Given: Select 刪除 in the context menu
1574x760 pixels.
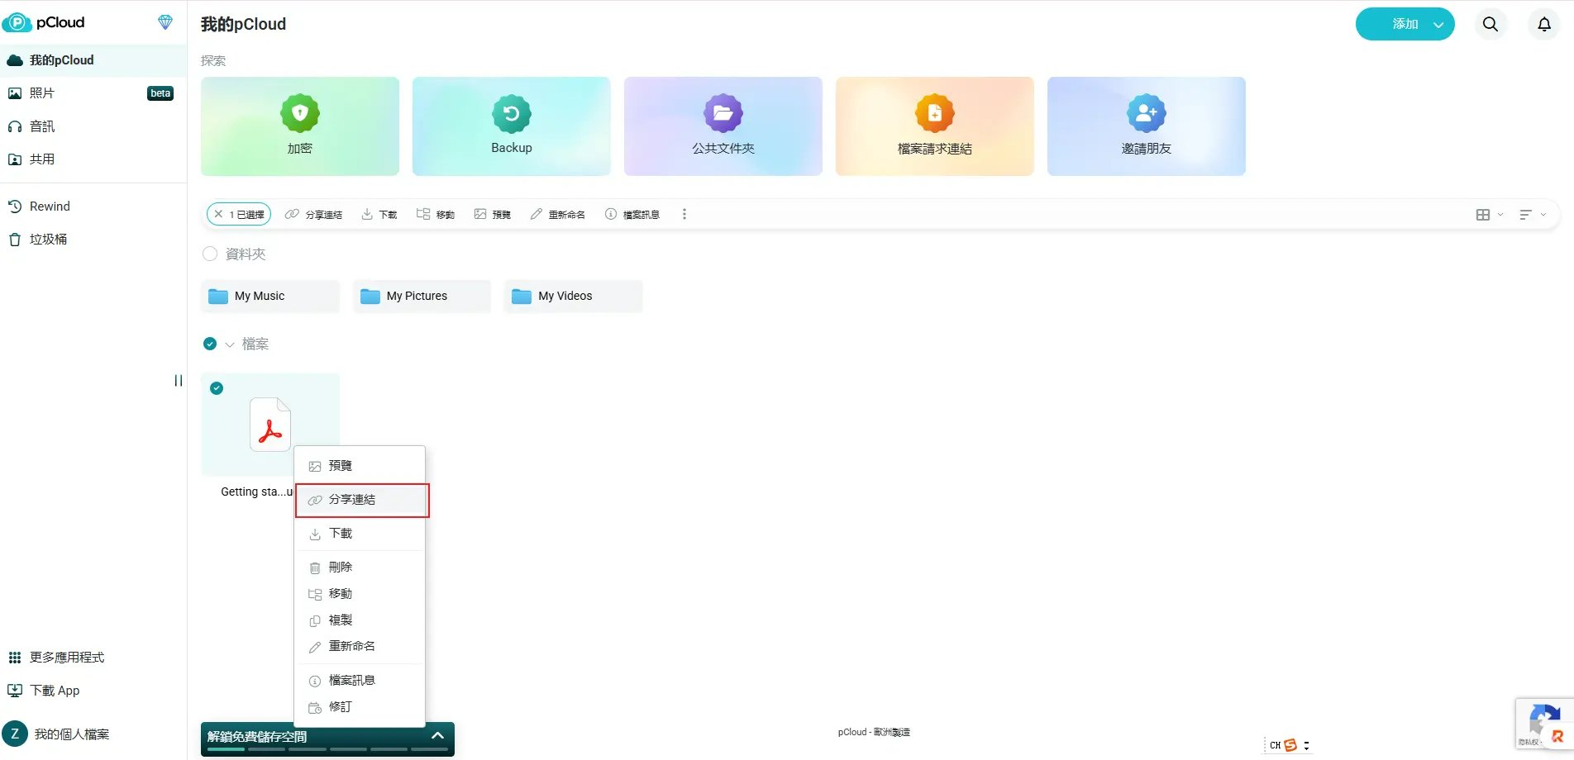Looking at the screenshot, I should pyautogui.click(x=340, y=567).
